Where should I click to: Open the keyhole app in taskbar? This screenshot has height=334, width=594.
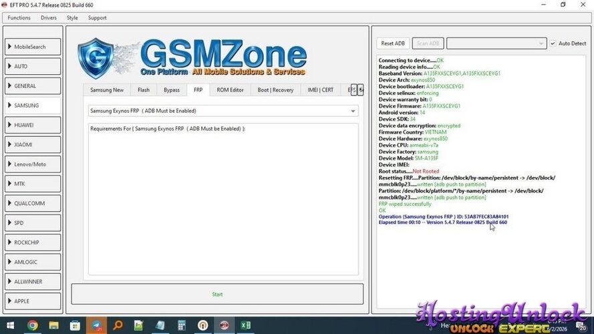[x=202, y=325]
